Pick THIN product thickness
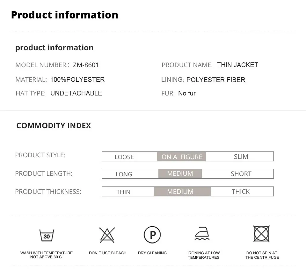 (123, 192)
